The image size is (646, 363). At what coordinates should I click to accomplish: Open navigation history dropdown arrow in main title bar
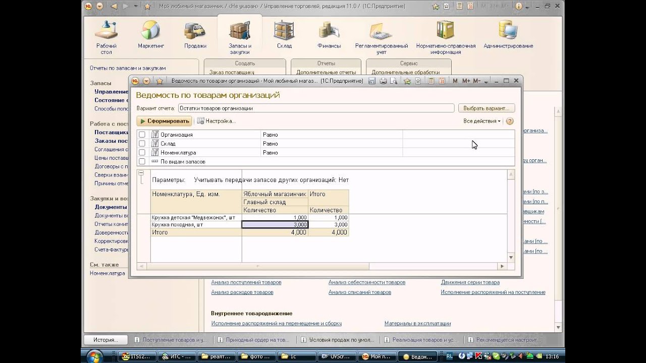coord(136,6)
